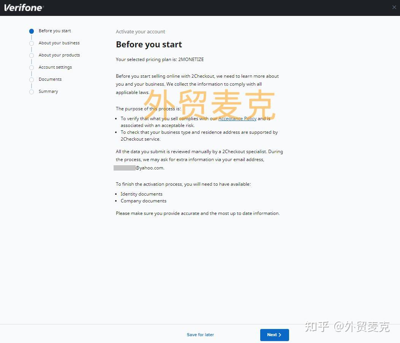Image resolution: width=400 pixels, height=343 pixels.
Task: Open the About your business wizard step
Action: click(x=59, y=43)
